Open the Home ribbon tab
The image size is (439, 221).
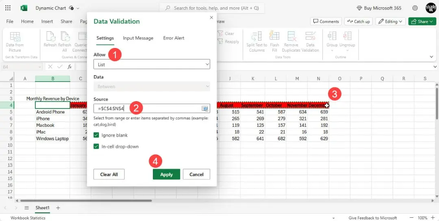click(27, 22)
